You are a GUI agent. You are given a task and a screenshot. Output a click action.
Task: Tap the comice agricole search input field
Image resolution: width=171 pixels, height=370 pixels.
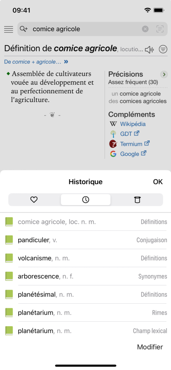click(85, 29)
